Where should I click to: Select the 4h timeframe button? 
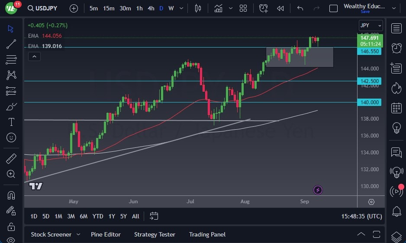(151, 8)
